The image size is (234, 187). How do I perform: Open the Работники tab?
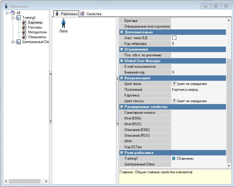(66, 14)
